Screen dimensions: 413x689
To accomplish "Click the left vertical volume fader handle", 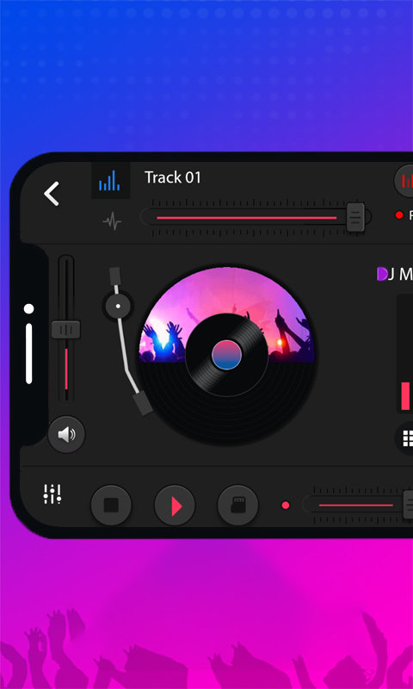I will [x=66, y=330].
